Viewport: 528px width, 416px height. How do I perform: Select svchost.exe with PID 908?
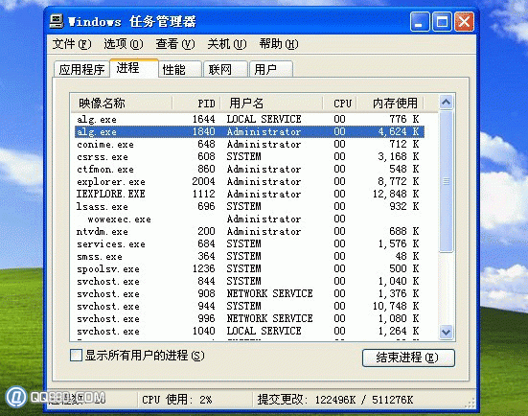point(249,293)
